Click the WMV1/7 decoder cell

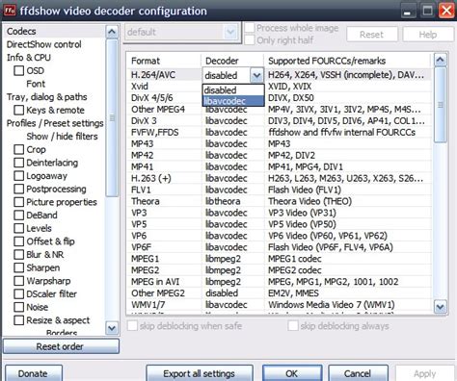[x=232, y=305]
